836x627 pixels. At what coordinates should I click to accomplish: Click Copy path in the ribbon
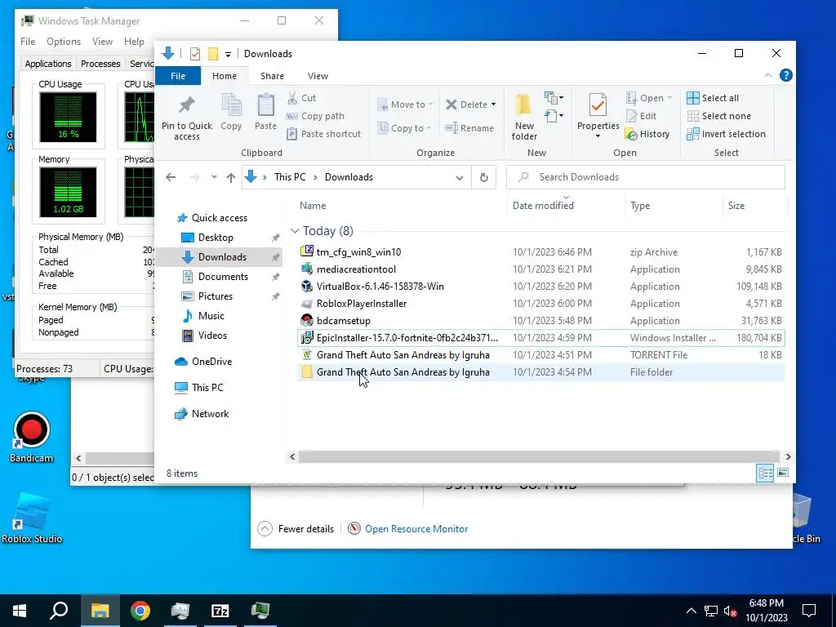[x=316, y=116]
